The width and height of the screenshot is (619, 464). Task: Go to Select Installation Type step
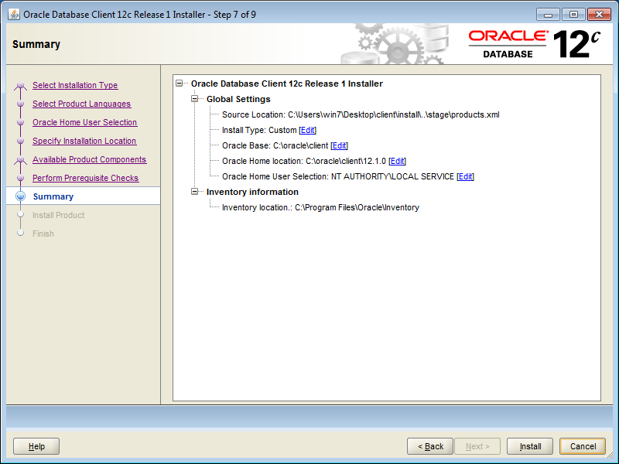(75, 85)
